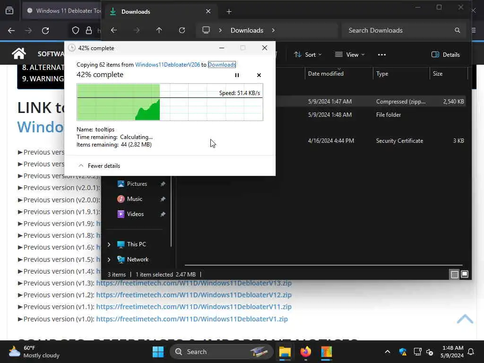Select the Compressed zip file row
This screenshot has width=484, height=363.
click(371, 102)
